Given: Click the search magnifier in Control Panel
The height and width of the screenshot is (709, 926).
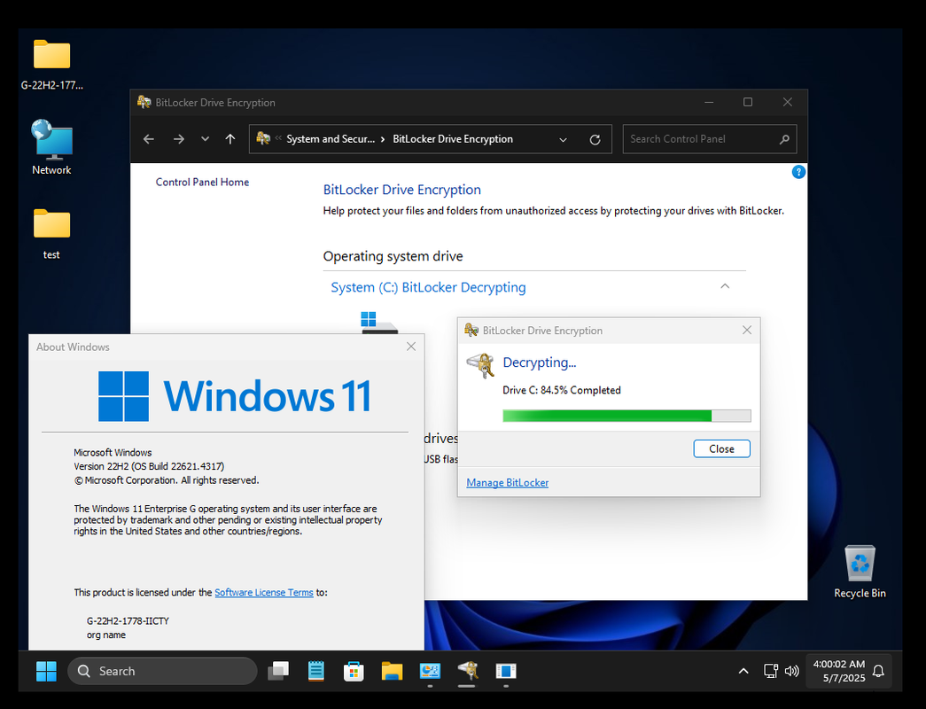Looking at the screenshot, I should (784, 139).
